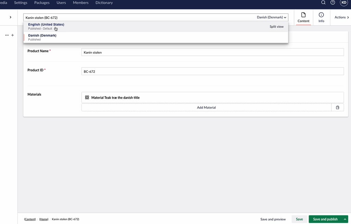351x224 pixels.
Task: Open global search with the magnifier icon
Action: tap(323, 2)
